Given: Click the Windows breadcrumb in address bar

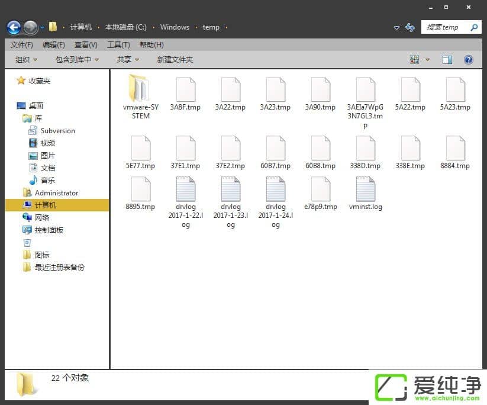Looking at the screenshot, I should point(175,27).
